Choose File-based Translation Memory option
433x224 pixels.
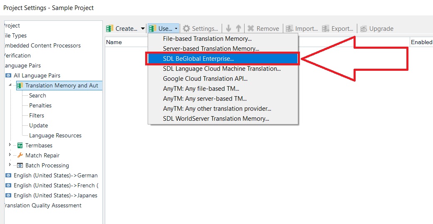point(207,39)
